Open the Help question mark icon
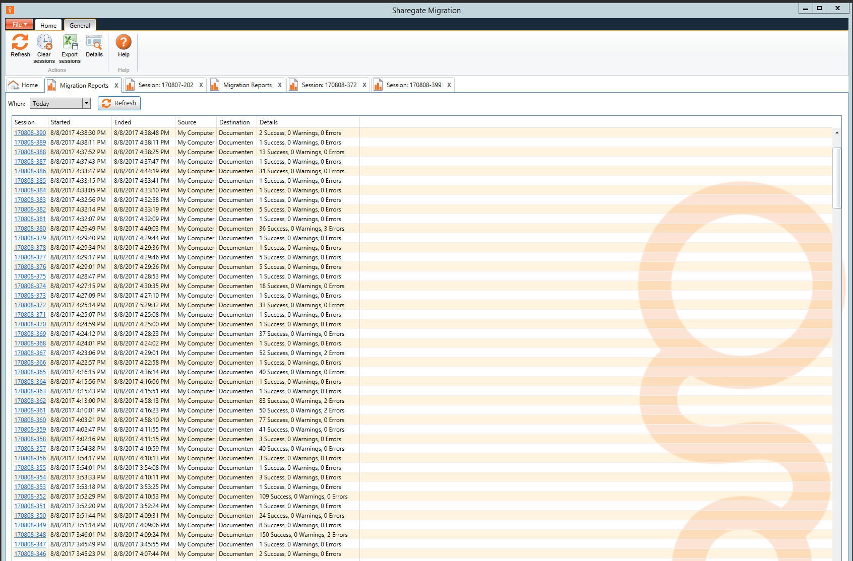This screenshot has width=853, height=561. click(x=124, y=42)
